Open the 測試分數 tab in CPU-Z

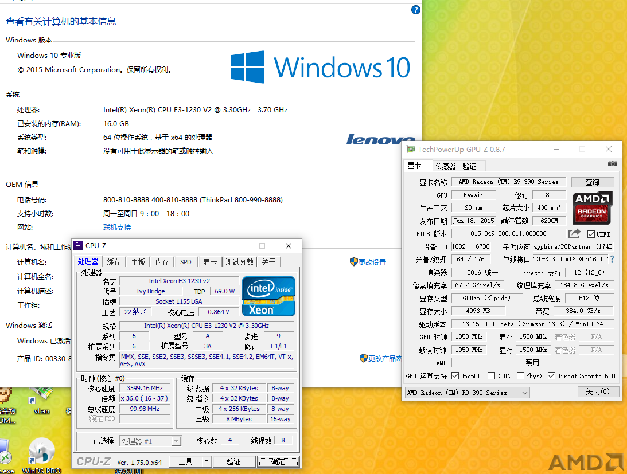point(240,262)
